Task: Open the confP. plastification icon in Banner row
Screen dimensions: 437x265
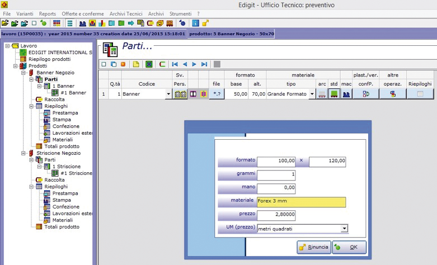Action: point(365,94)
